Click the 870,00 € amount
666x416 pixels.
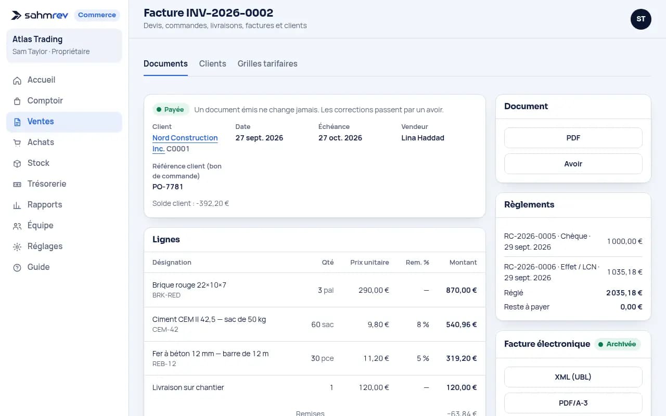[x=461, y=290]
